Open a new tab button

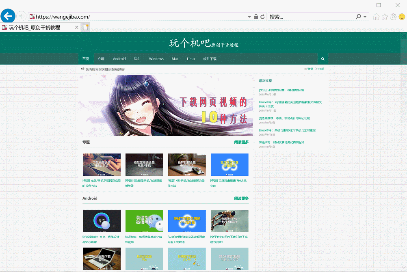[x=85, y=27]
